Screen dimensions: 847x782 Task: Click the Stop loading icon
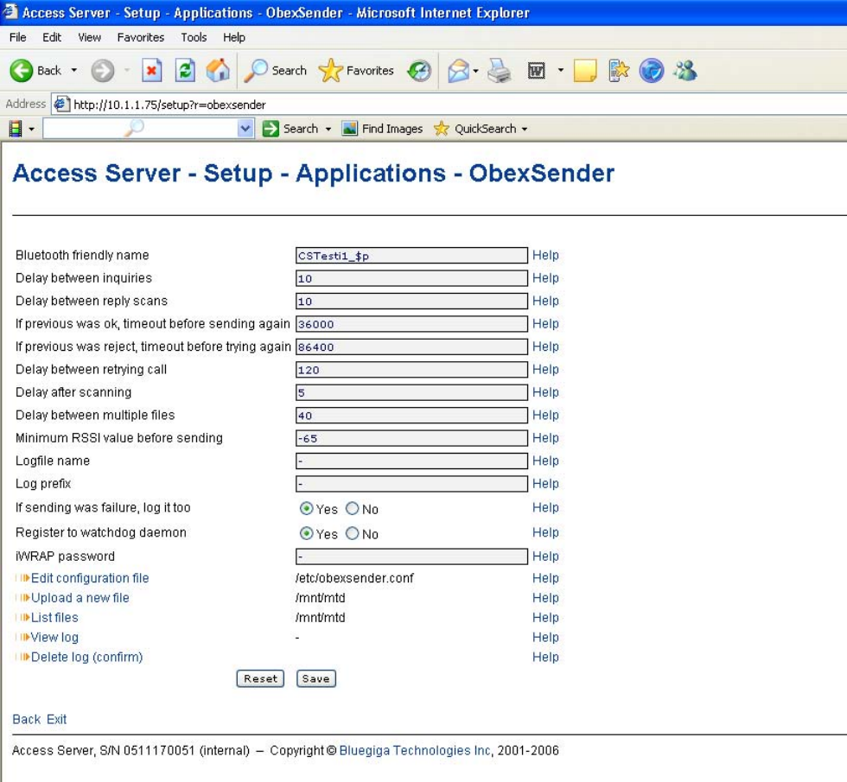point(152,71)
